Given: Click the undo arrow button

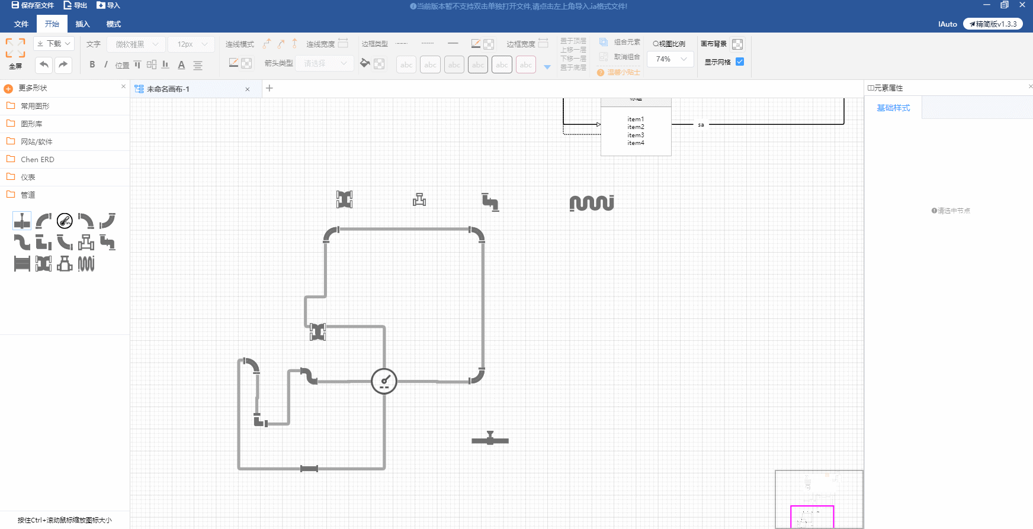Looking at the screenshot, I should [44, 64].
